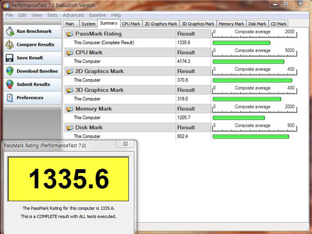Click the icon beside PassMark Rating heading
This screenshot has width=312, height=234.
(70, 34)
